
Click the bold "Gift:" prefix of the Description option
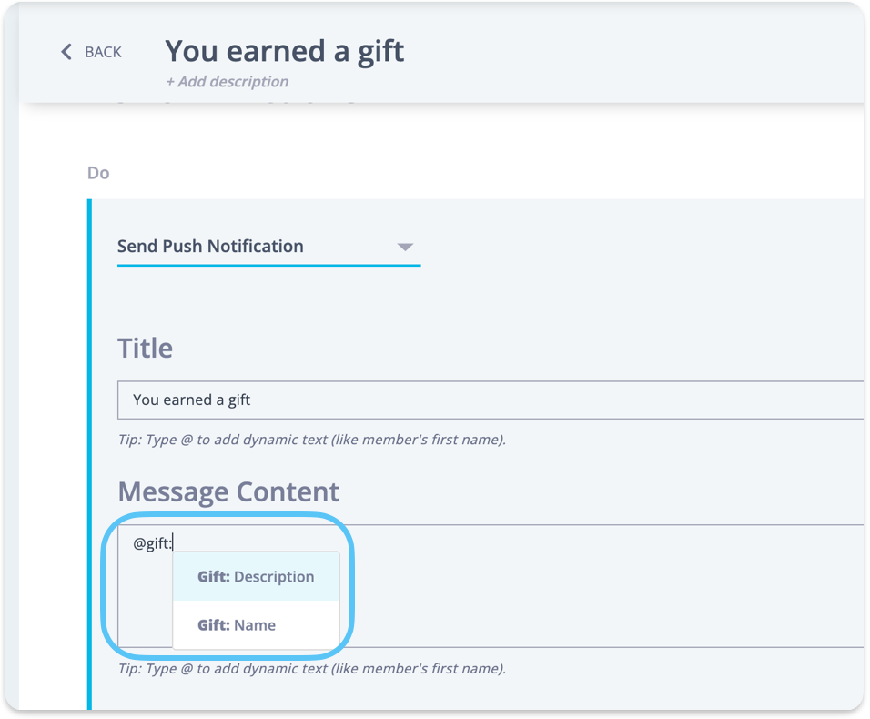pos(213,577)
